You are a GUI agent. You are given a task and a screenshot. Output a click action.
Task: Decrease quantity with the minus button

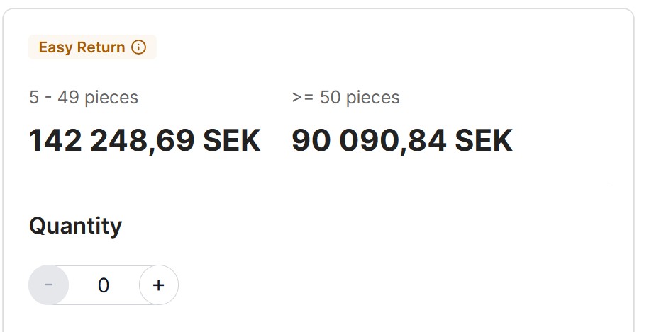point(49,285)
